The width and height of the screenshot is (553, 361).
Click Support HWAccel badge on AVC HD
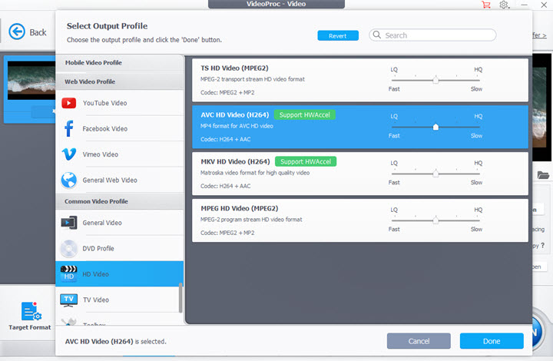pyautogui.click(x=305, y=115)
